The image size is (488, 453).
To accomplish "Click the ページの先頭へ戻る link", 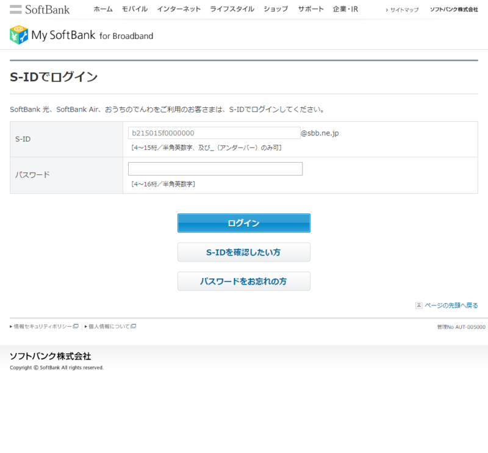I will point(451,305).
